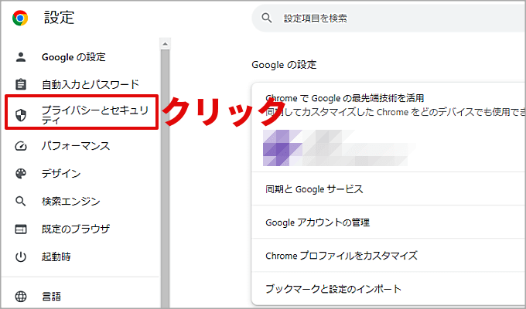
Task: Click the sidebar scrollbar up arrow
Action: point(165,44)
